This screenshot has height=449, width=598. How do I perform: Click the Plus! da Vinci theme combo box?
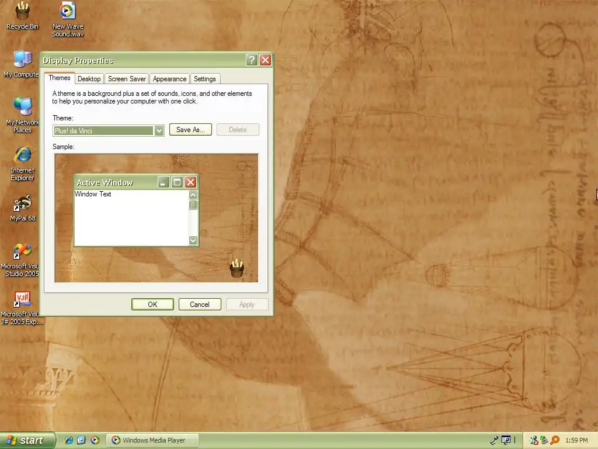[x=108, y=130]
